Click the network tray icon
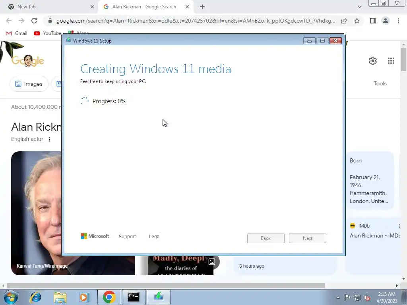 click(x=357, y=297)
